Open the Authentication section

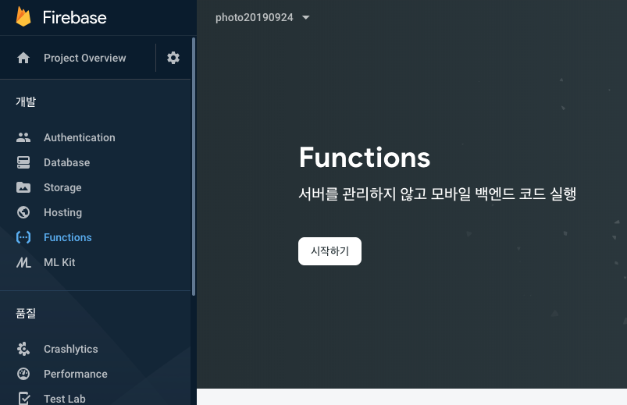79,137
